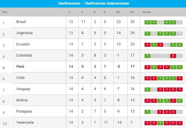Select the bold Perú team name
The height and width of the screenshot is (128, 186).
(20, 66)
